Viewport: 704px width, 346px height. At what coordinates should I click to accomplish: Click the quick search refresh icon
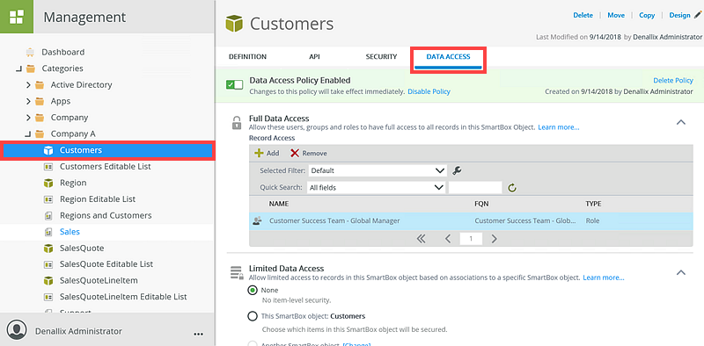click(512, 188)
